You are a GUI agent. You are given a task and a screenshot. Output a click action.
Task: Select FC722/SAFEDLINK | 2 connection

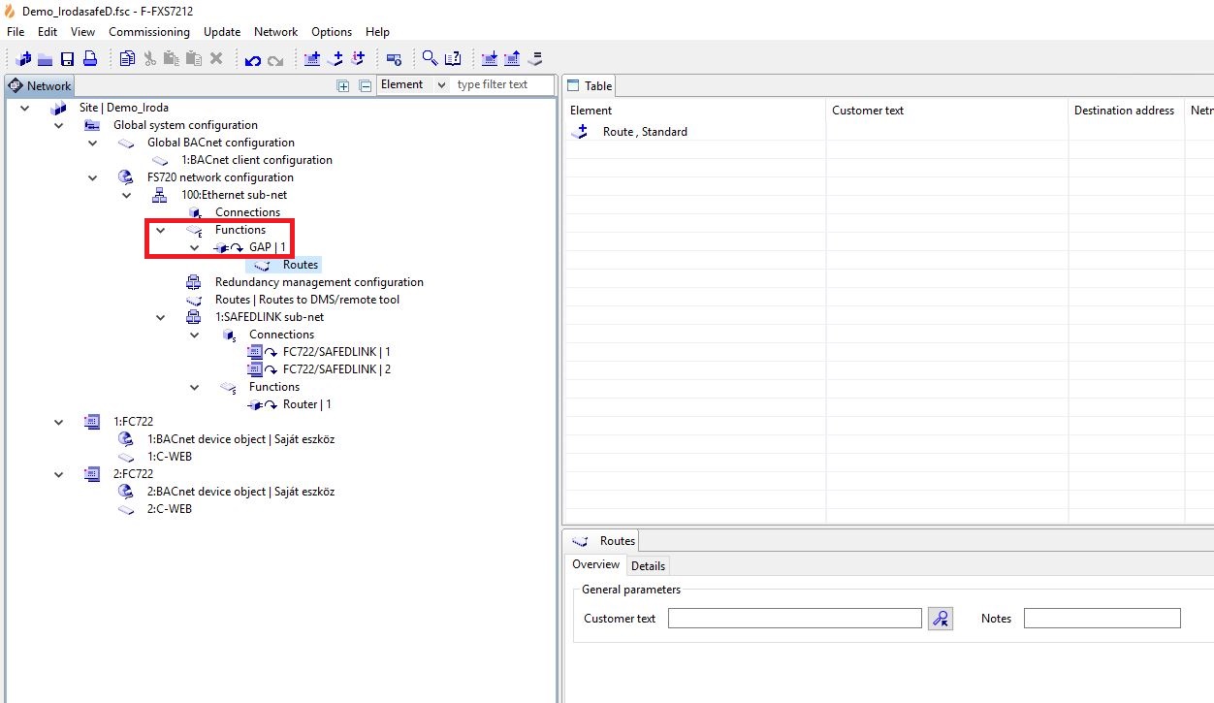(x=335, y=369)
